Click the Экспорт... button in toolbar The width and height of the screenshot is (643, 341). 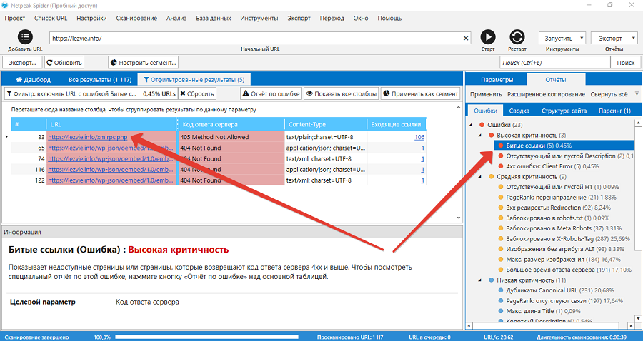click(22, 63)
